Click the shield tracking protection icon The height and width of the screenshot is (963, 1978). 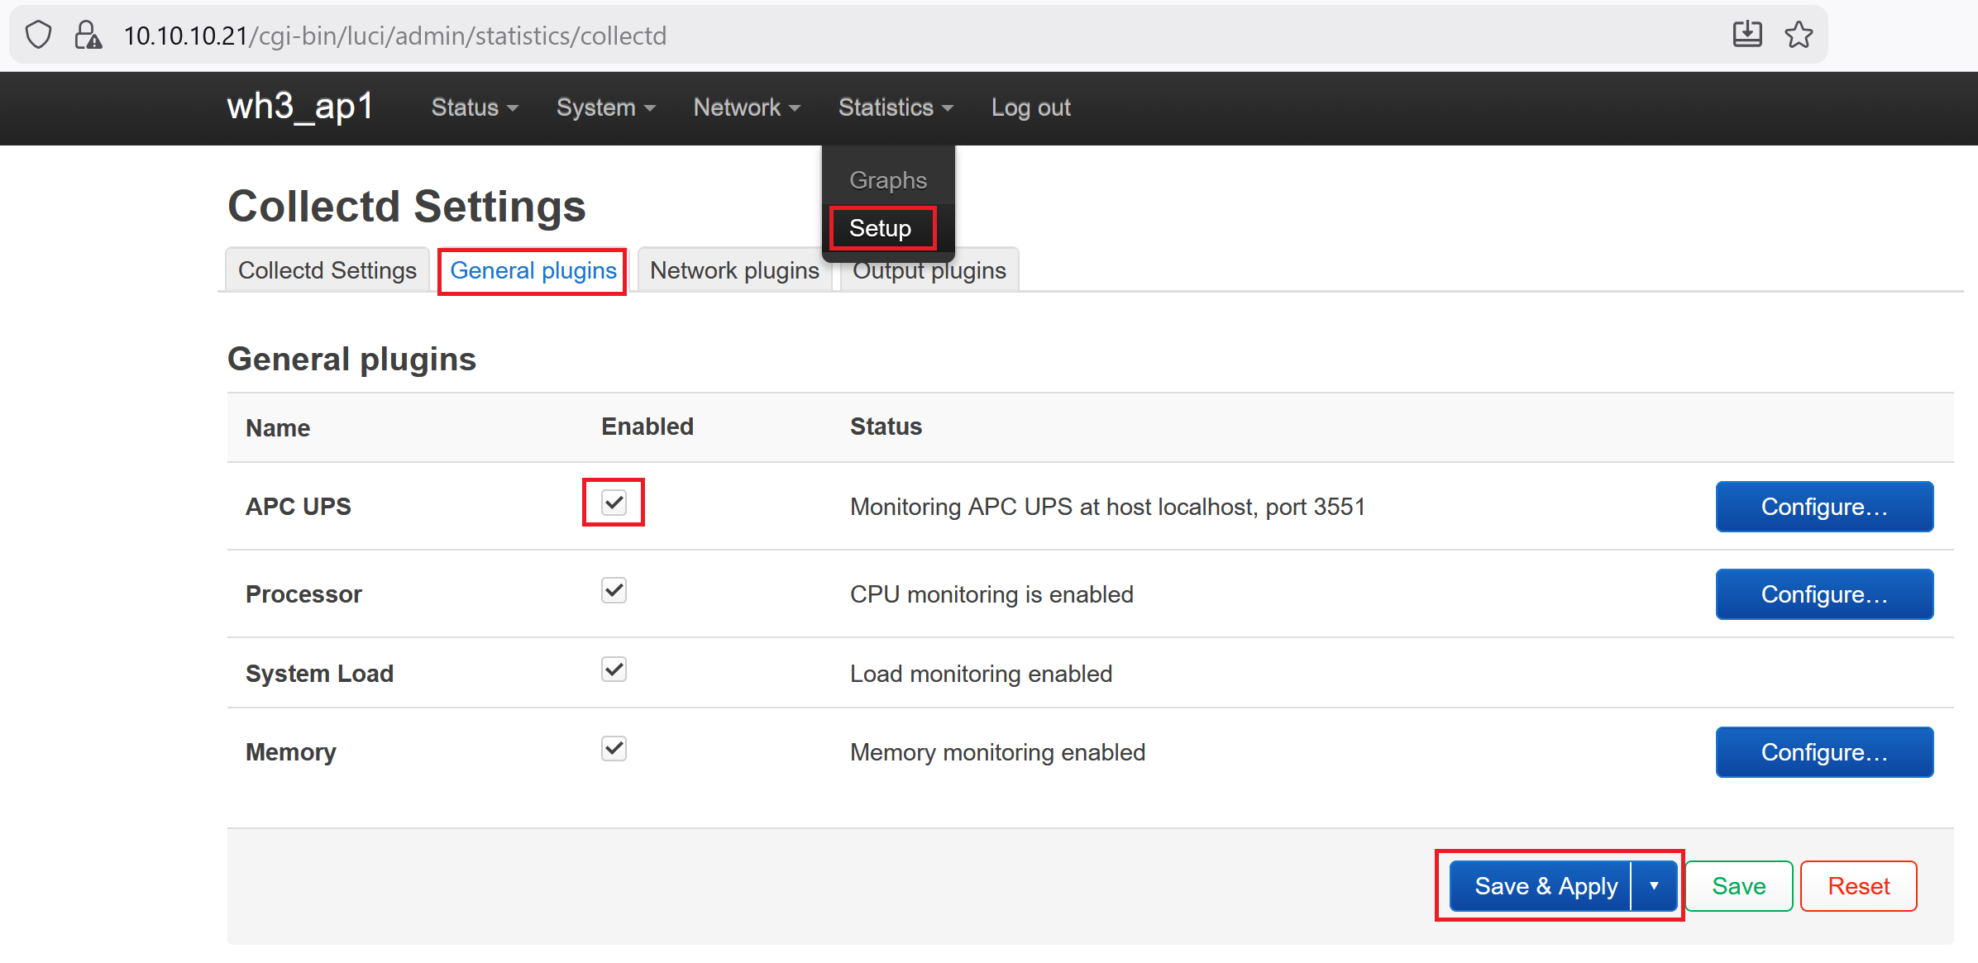click(39, 36)
